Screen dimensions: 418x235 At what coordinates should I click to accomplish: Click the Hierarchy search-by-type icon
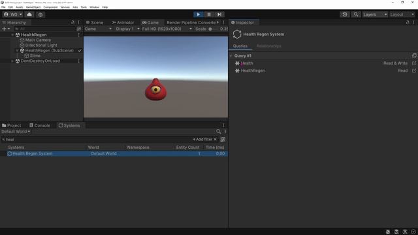[79, 29]
